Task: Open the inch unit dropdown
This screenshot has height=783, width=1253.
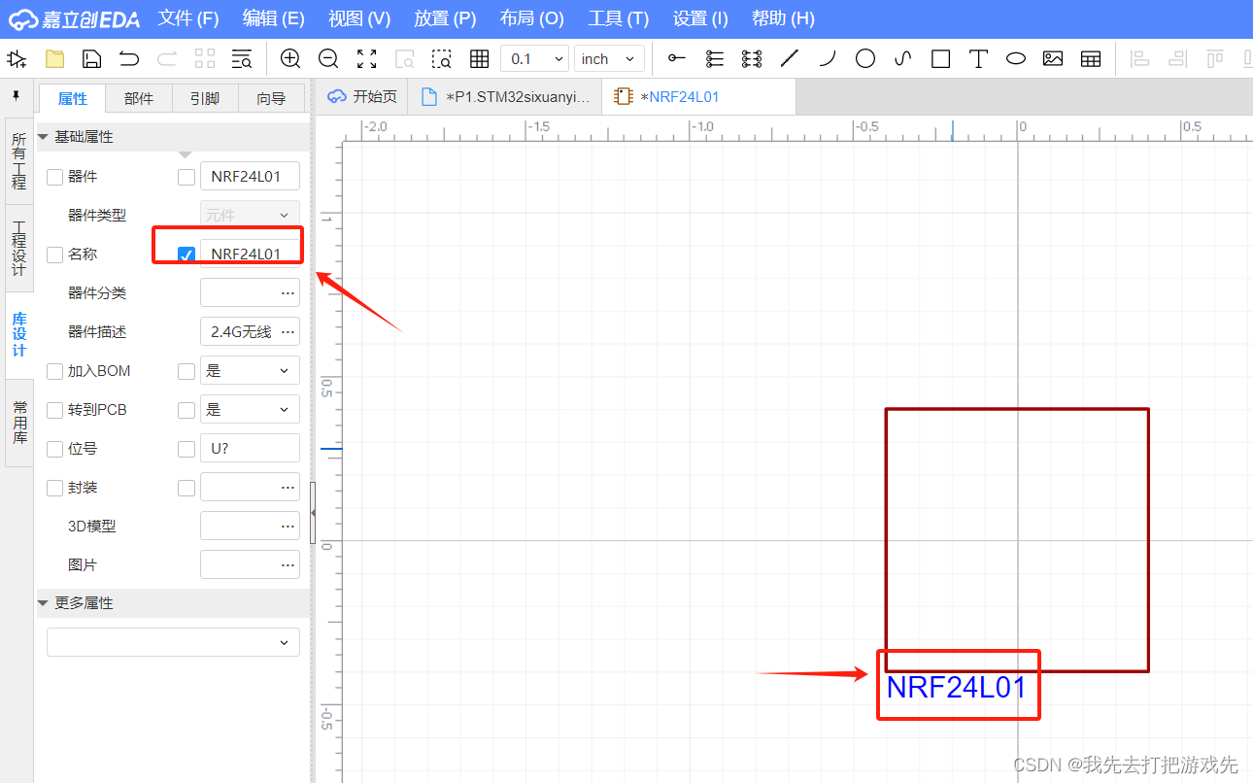Action: pos(609,59)
